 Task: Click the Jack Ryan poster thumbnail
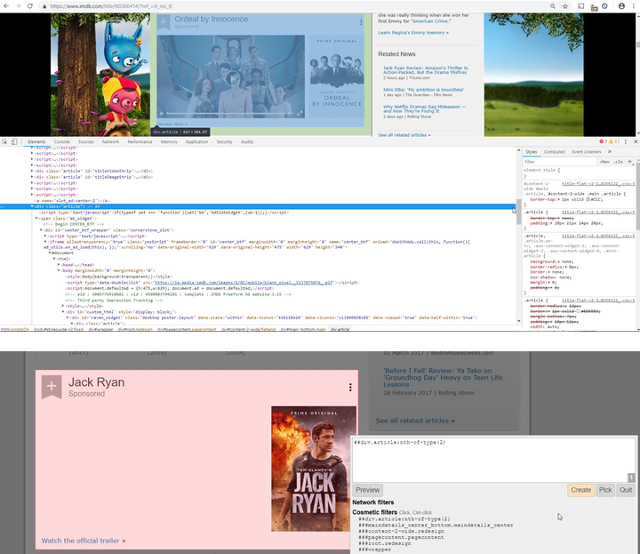pyautogui.click(x=314, y=469)
